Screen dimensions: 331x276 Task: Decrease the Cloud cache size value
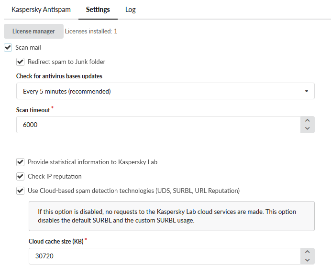click(307, 260)
